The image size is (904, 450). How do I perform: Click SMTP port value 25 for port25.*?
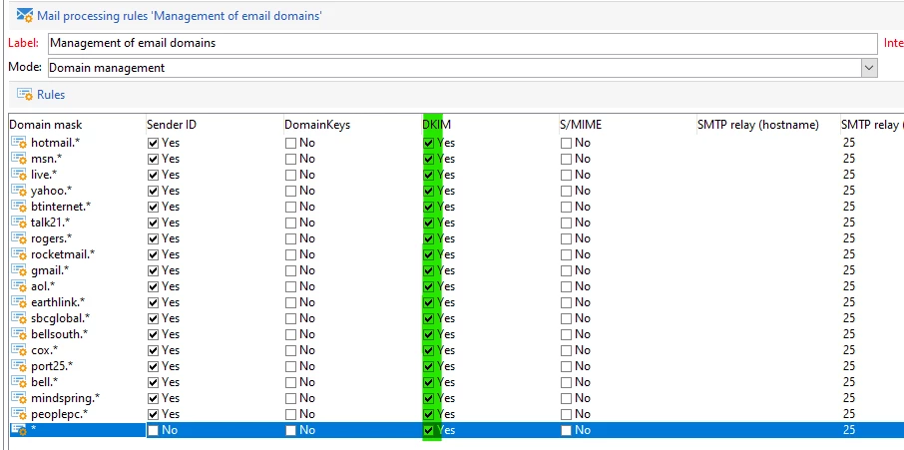(x=849, y=366)
